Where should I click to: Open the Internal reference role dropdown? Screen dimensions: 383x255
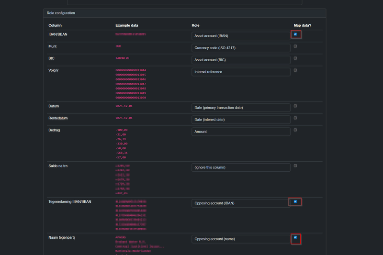[241, 72]
